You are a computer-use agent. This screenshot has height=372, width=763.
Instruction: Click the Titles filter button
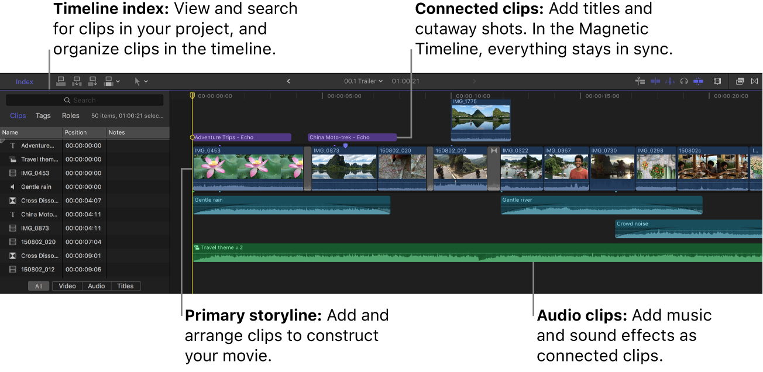(x=125, y=286)
